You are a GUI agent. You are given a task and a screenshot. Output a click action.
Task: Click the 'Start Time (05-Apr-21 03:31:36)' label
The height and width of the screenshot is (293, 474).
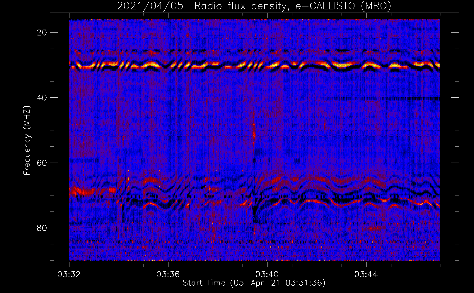254,283
